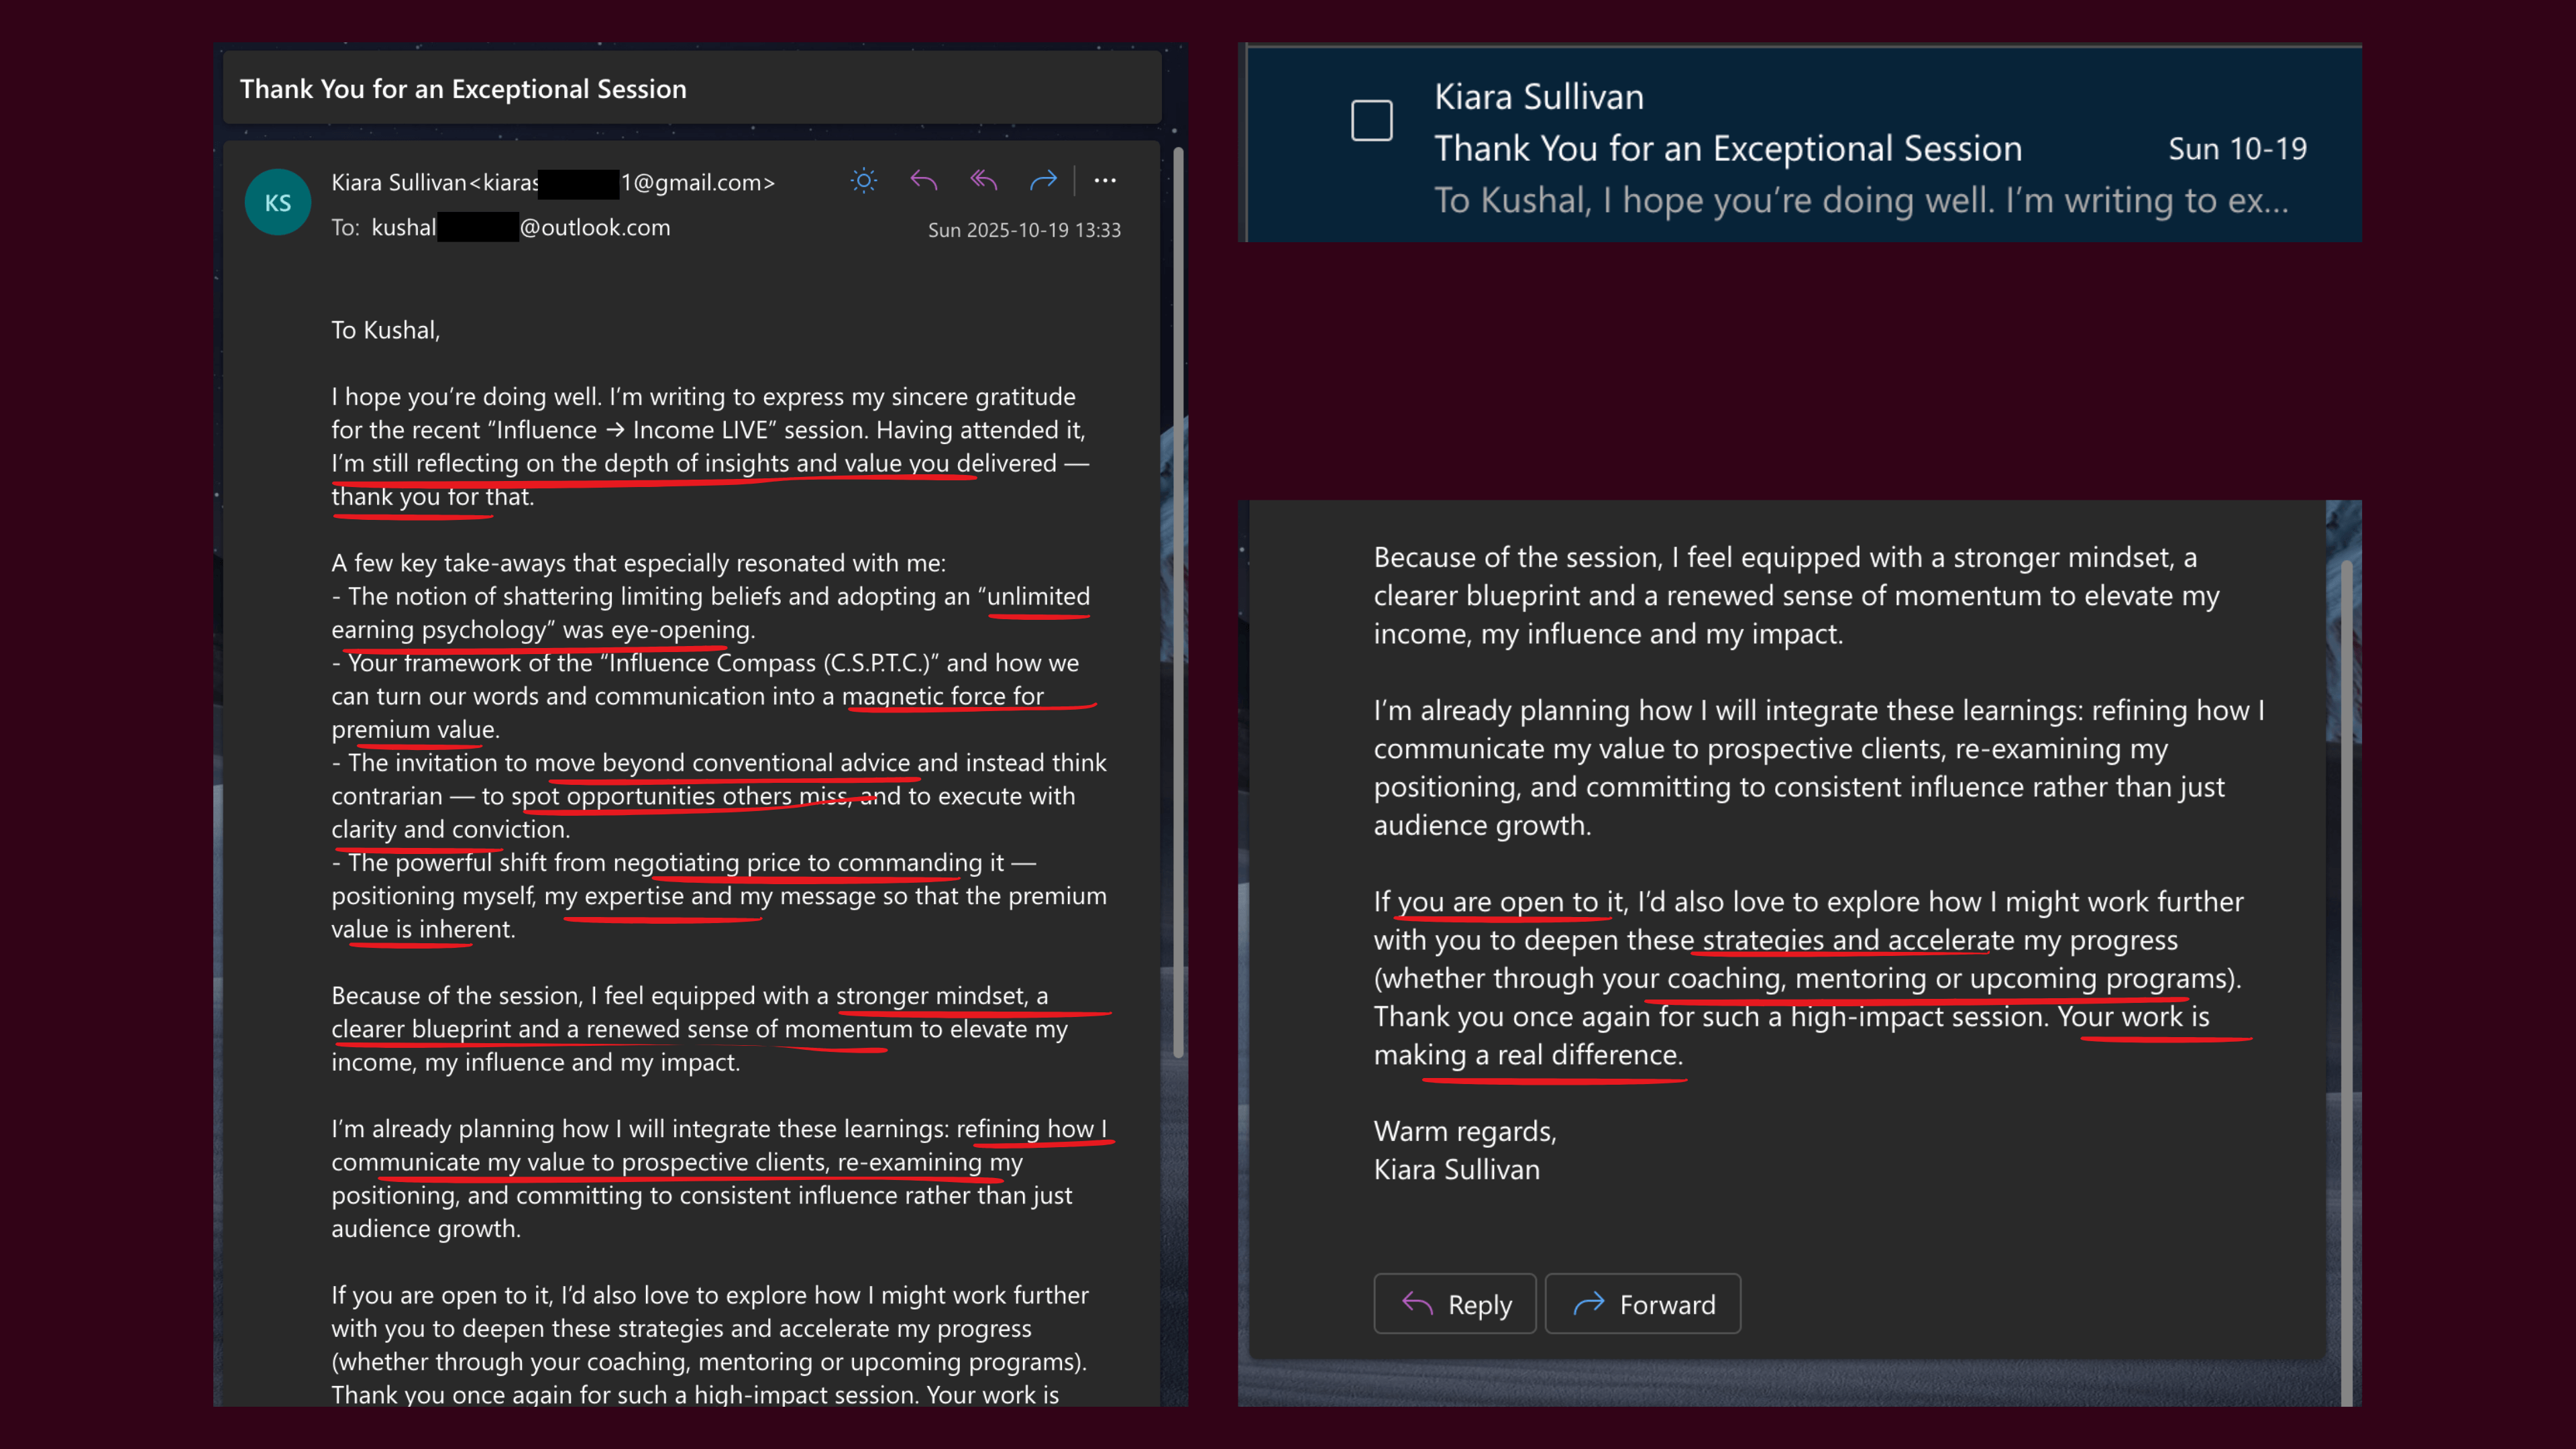Click the message preview text in list
The image size is (2576, 1449).
click(1860, 201)
